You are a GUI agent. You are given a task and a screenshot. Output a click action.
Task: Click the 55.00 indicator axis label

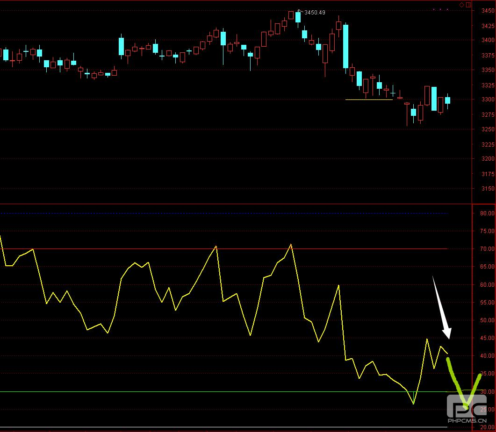pos(487,303)
